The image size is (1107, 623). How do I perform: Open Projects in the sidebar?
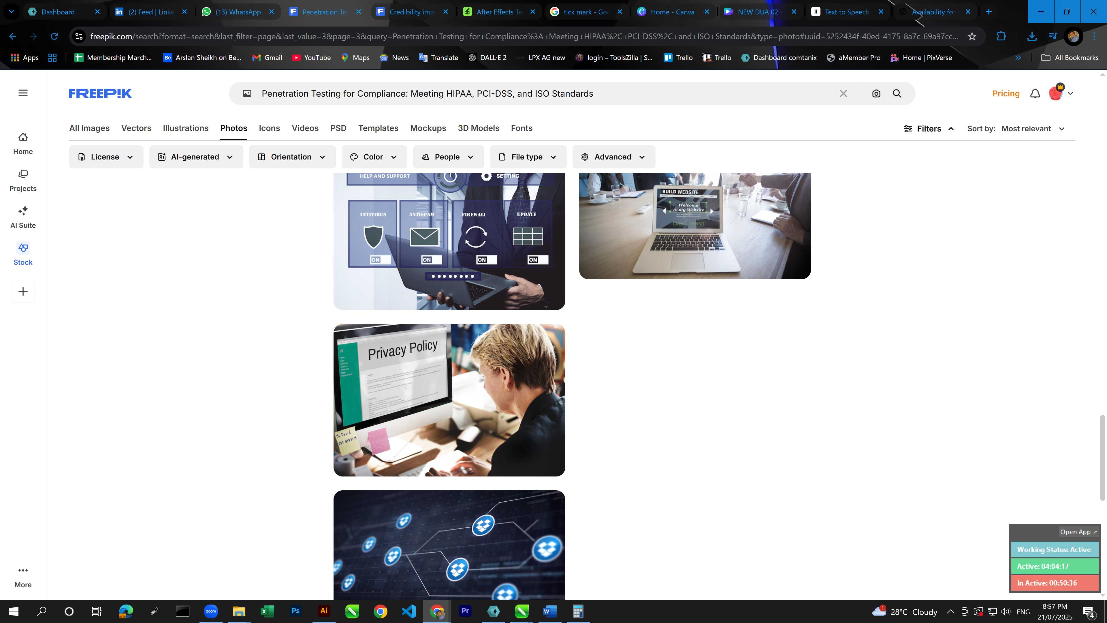tap(23, 181)
